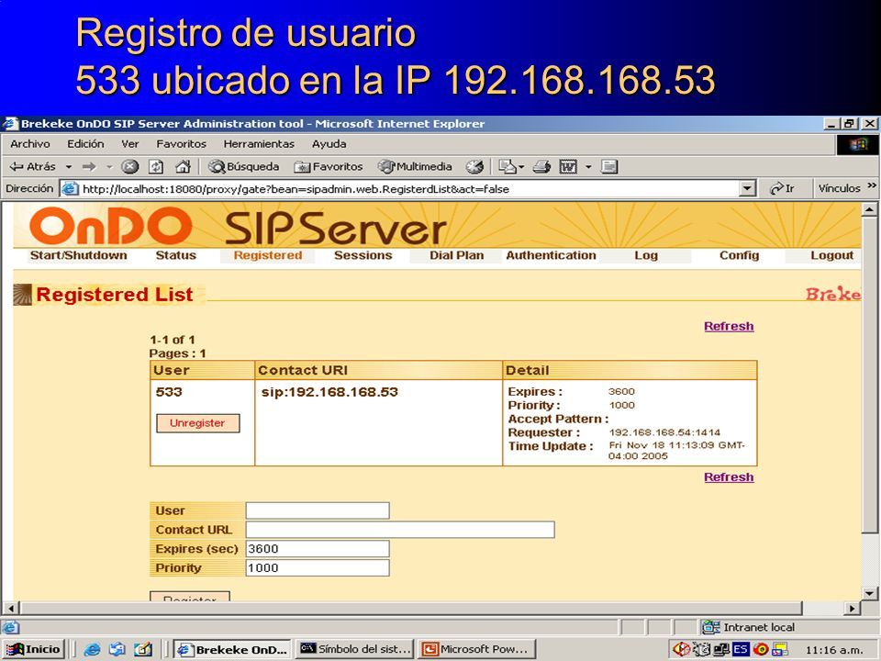
Task: Open the Favoritos menu
Action: tap(181, 144)
